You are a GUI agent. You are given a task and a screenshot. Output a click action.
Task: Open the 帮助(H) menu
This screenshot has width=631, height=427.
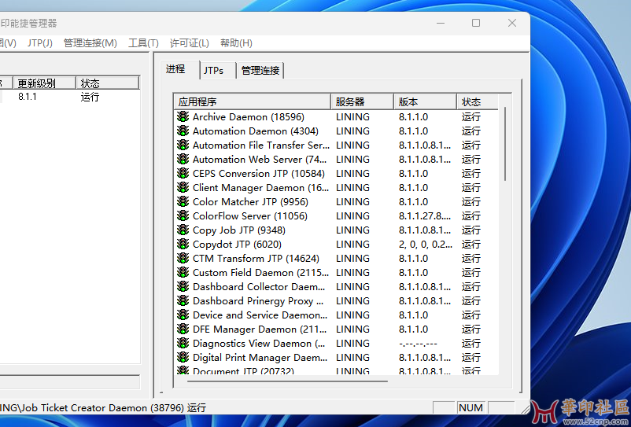point(236,43)
